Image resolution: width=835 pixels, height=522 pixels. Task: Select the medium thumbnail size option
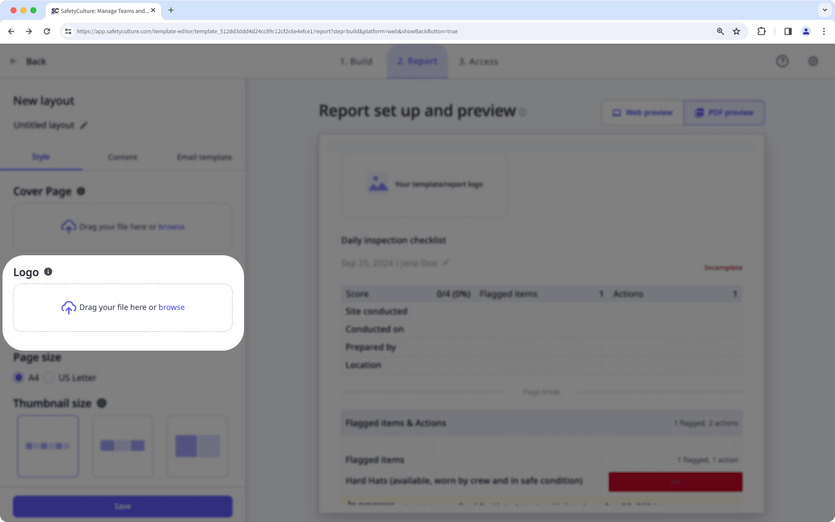(x=122, y=446)
